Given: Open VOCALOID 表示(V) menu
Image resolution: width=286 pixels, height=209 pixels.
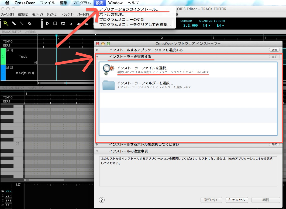Looking at the screenshot, I should (37, 14).
